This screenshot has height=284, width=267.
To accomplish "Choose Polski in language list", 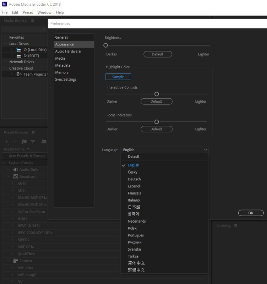I will 164,228.
